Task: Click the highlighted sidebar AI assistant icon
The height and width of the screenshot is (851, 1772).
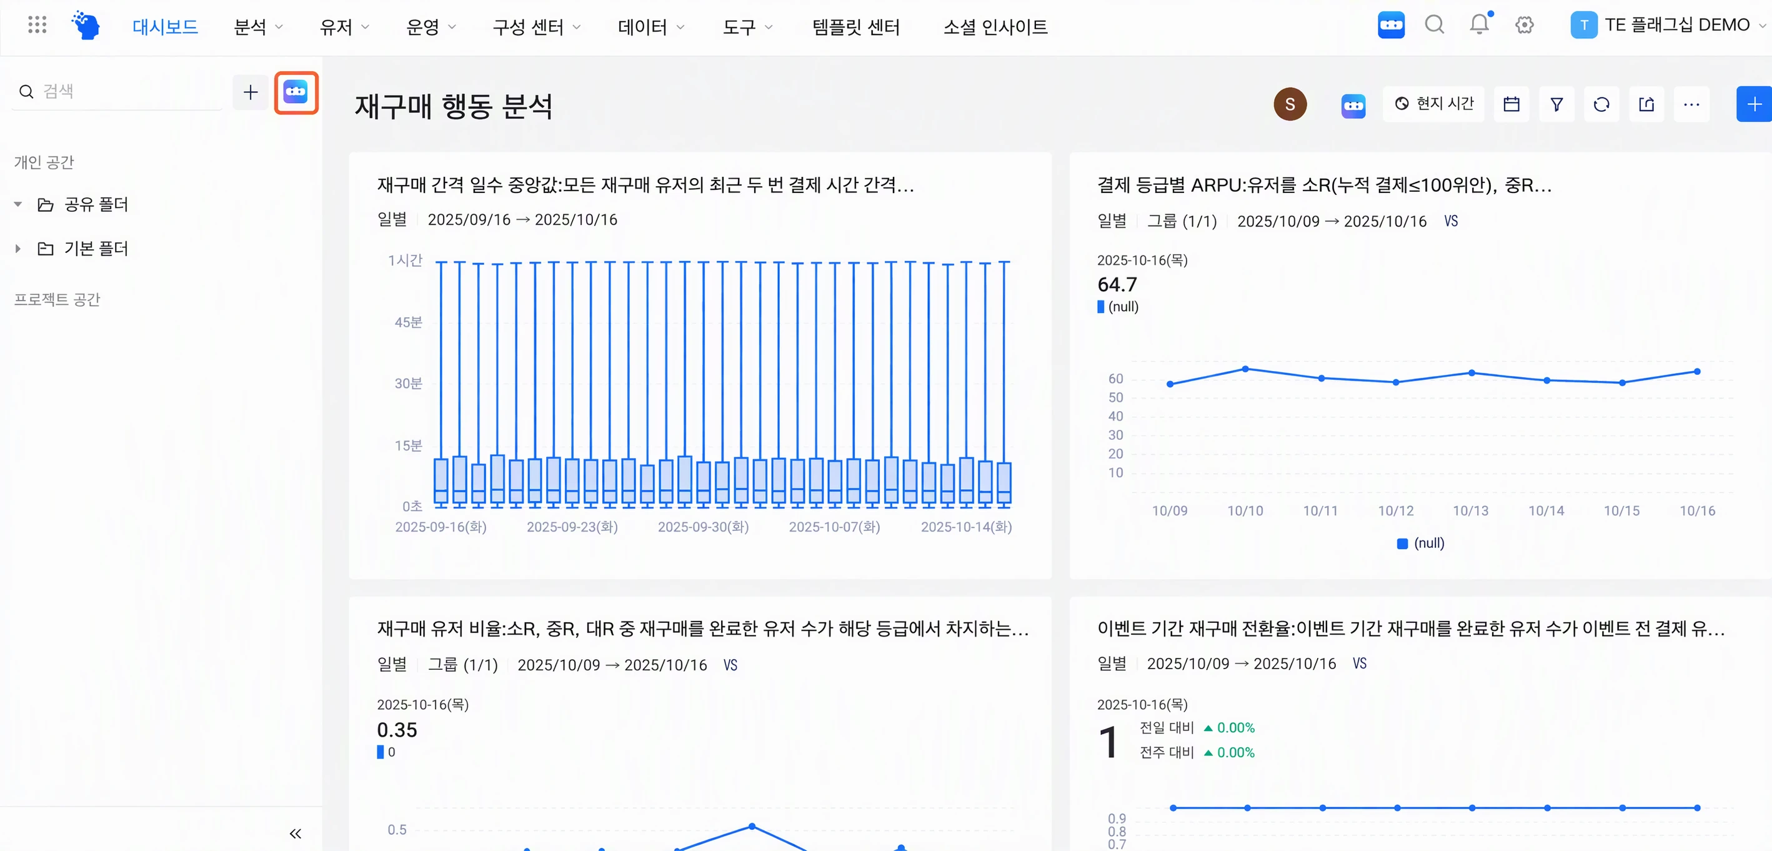Action: 296,92
